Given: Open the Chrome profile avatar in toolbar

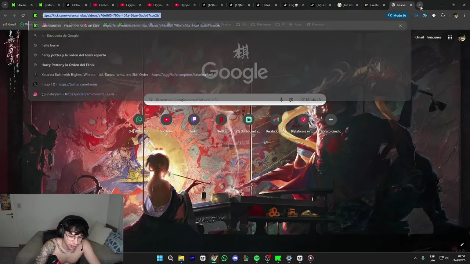Looking at the screenshot, I should click(456, 15).
